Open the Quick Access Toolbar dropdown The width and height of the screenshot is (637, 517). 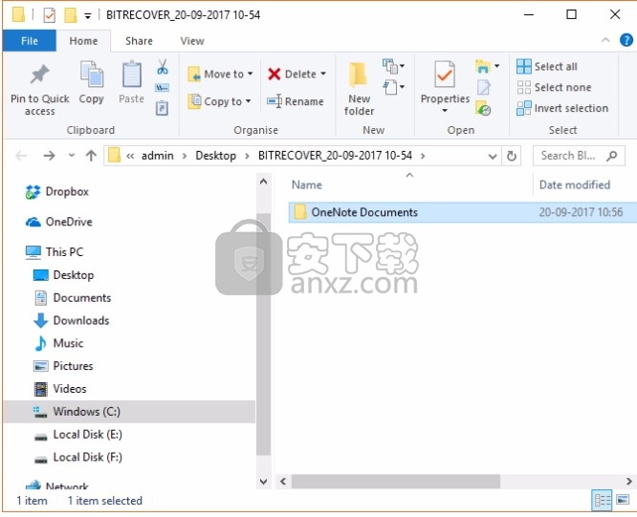coord(87,16)
